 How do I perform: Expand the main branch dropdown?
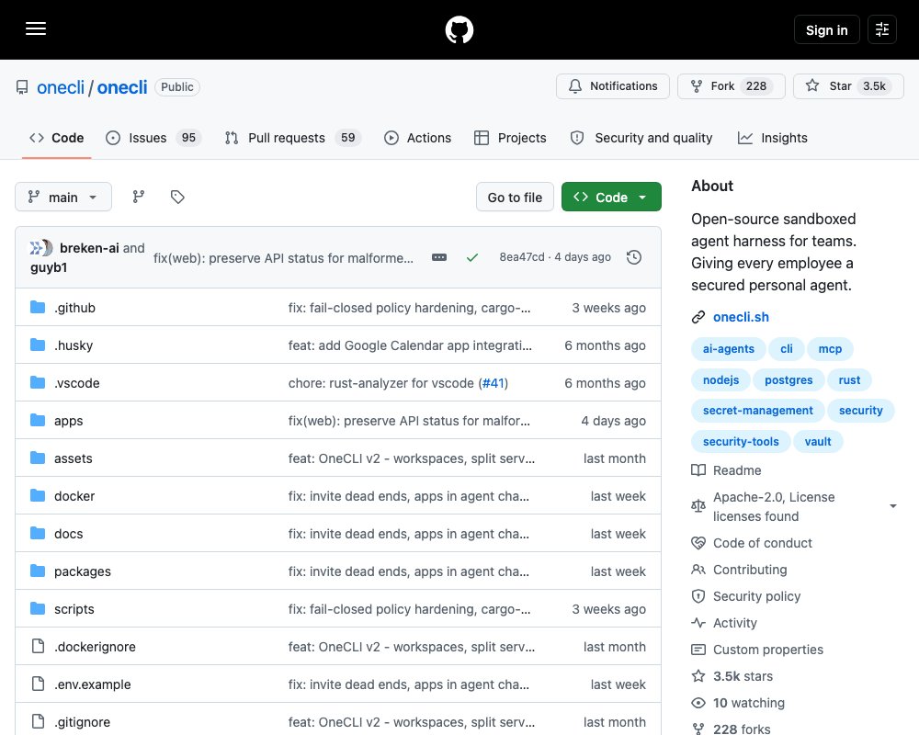point(63,197)
